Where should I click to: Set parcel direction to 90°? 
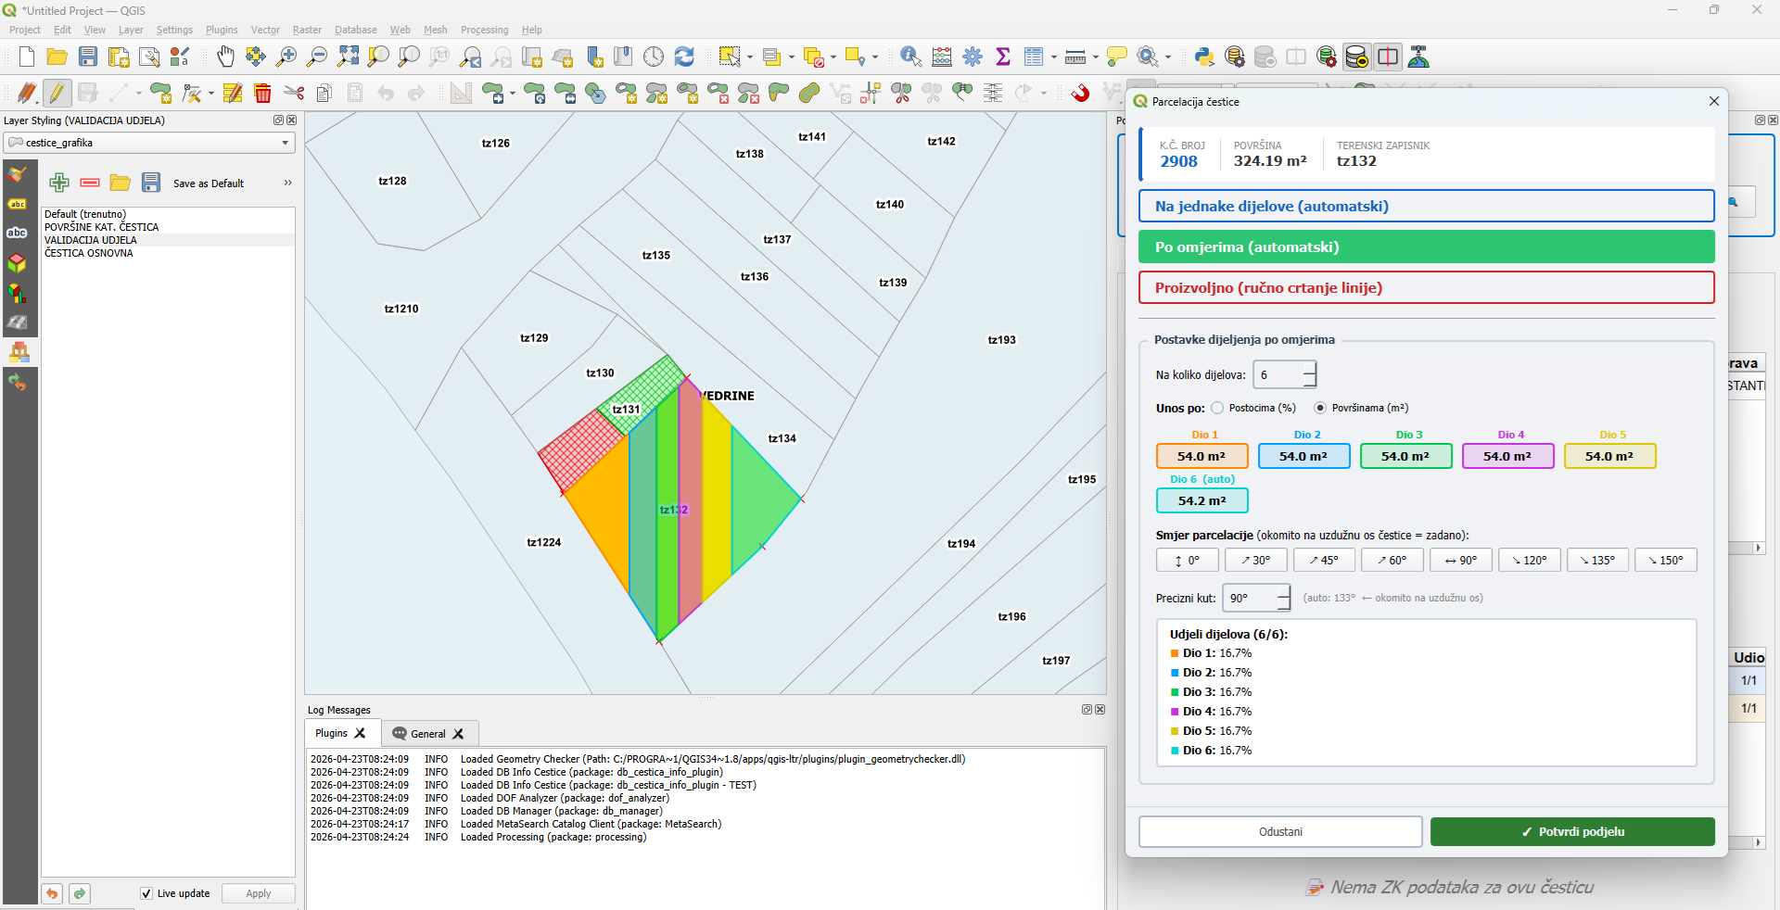[1460, 560]
